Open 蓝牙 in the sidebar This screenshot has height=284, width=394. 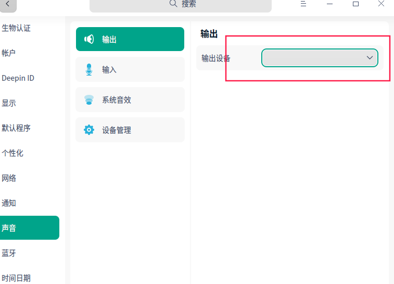8,253
